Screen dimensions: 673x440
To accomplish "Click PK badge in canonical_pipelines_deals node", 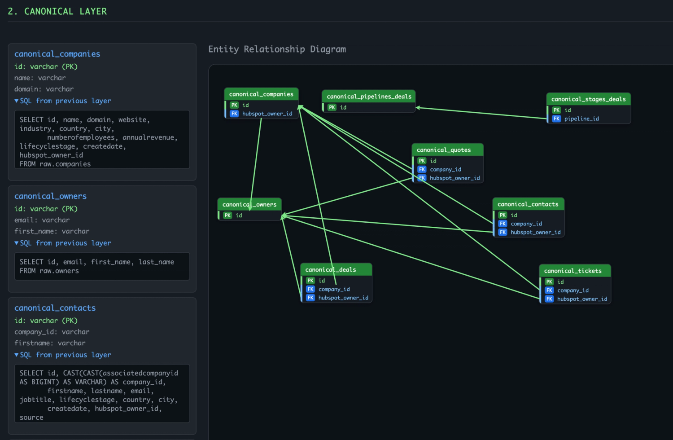I will [332, 107].
